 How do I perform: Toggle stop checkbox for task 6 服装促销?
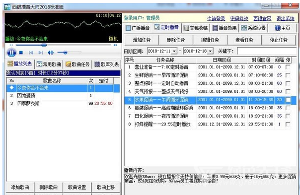click(x=288, y=108)
